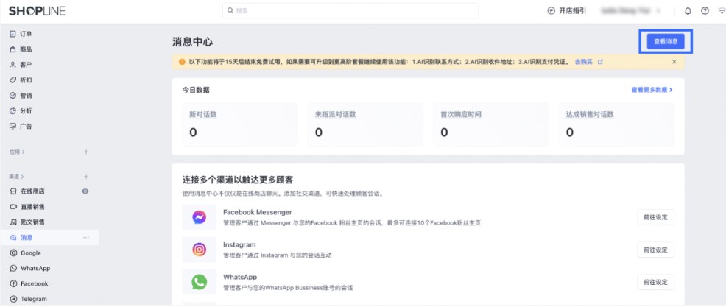Click the orange warning icon in banner
Screen dimensions: 726x307
(x=182, y=62)
